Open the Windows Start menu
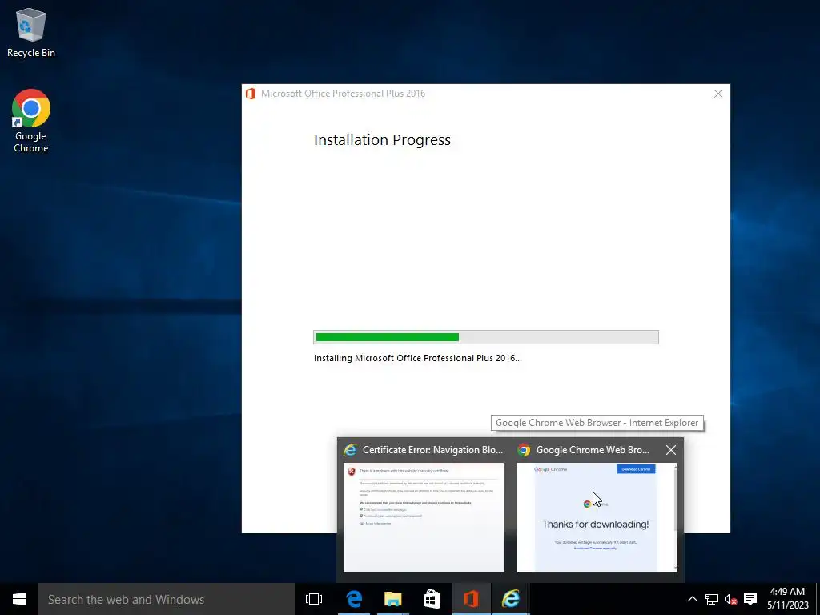Image resolution: width=820 pixels, height=615 pixels. (19, 599)
